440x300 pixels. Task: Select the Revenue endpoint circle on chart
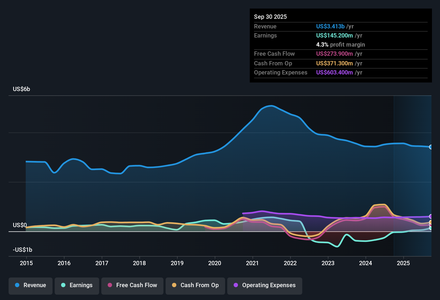[x=431, y=147]
